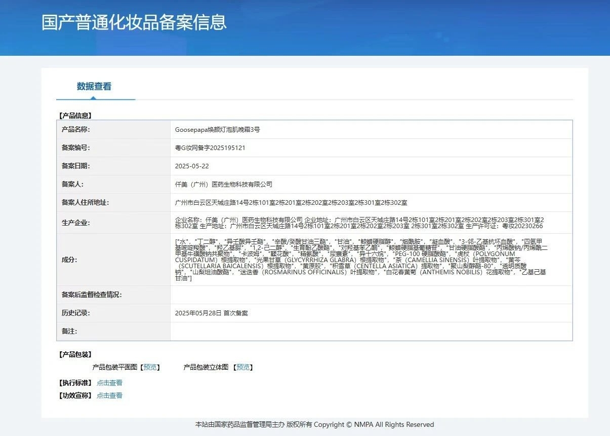Select the 生产企业 details text

[x=359, y=223]
